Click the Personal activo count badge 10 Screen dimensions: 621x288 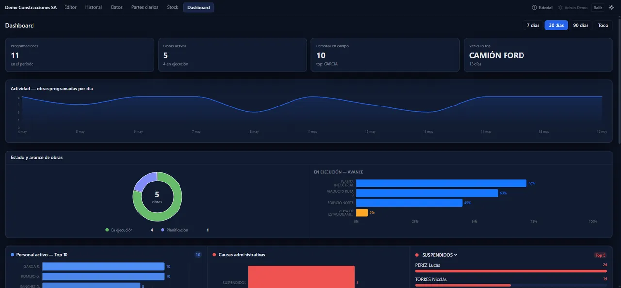coord(198,255)
